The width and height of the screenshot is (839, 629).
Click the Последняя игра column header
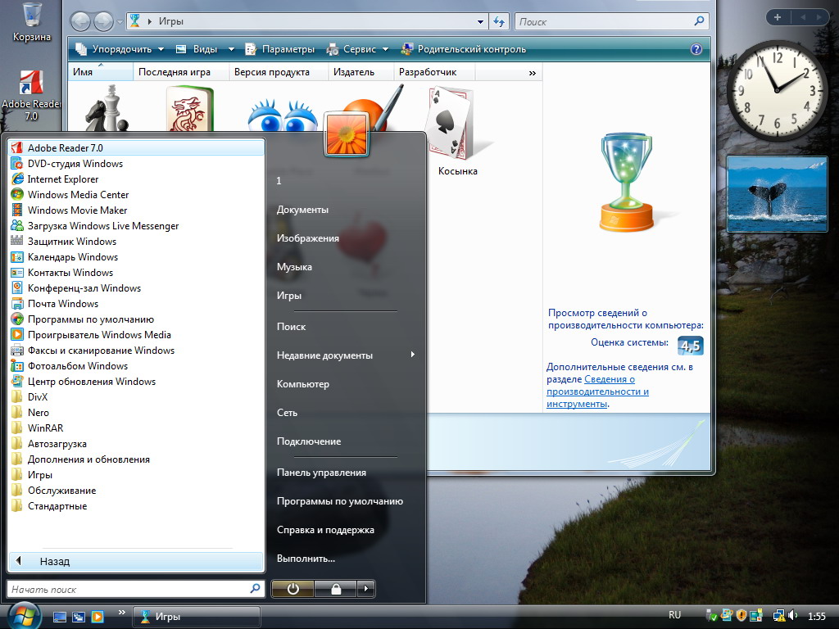point(180,72)
